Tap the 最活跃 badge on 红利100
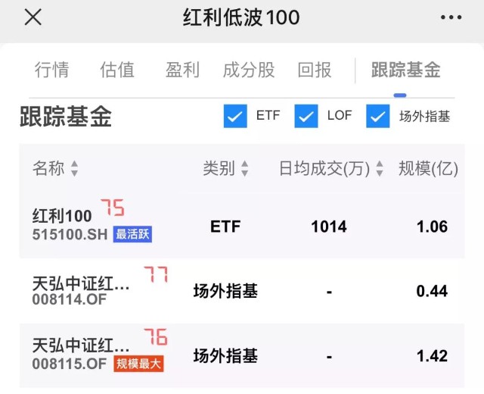 click(132, 235)
